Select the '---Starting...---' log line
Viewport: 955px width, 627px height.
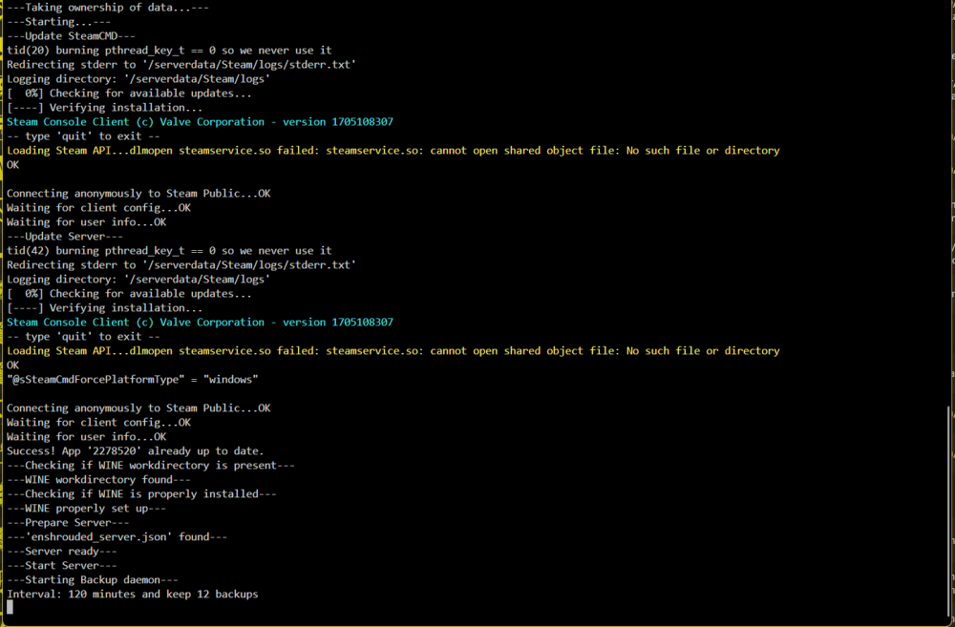pyautogui.click(x=58, y=22)
